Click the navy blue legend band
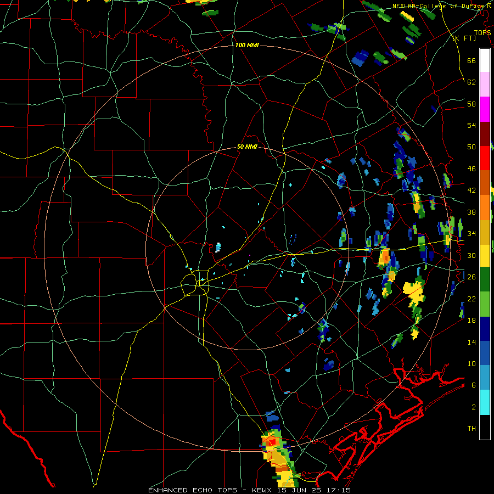Viewport: 494px width, 494px height. point(485,329)
